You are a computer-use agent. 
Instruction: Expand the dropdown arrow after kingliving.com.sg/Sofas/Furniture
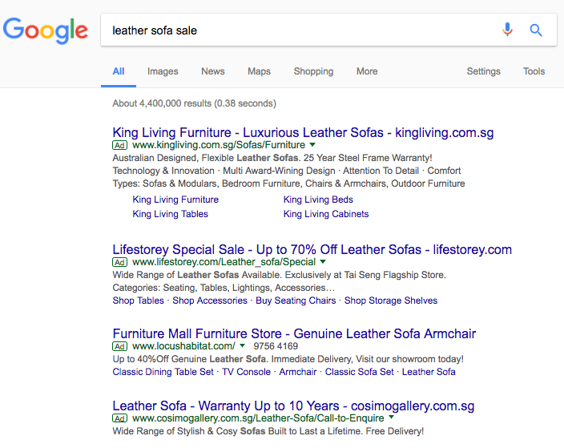312,144
